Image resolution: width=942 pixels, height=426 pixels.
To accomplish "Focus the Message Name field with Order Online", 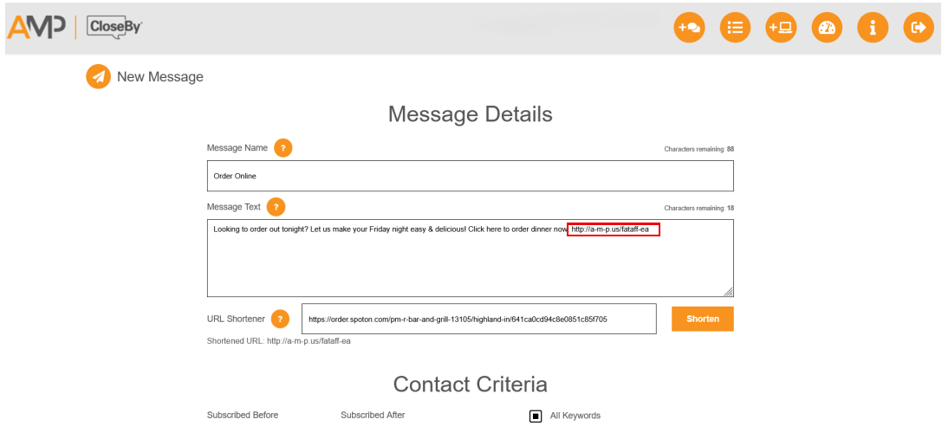I will coord(470,176).
